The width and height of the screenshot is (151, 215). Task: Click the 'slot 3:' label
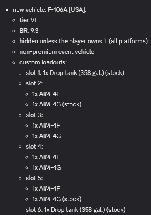point(34,115)
